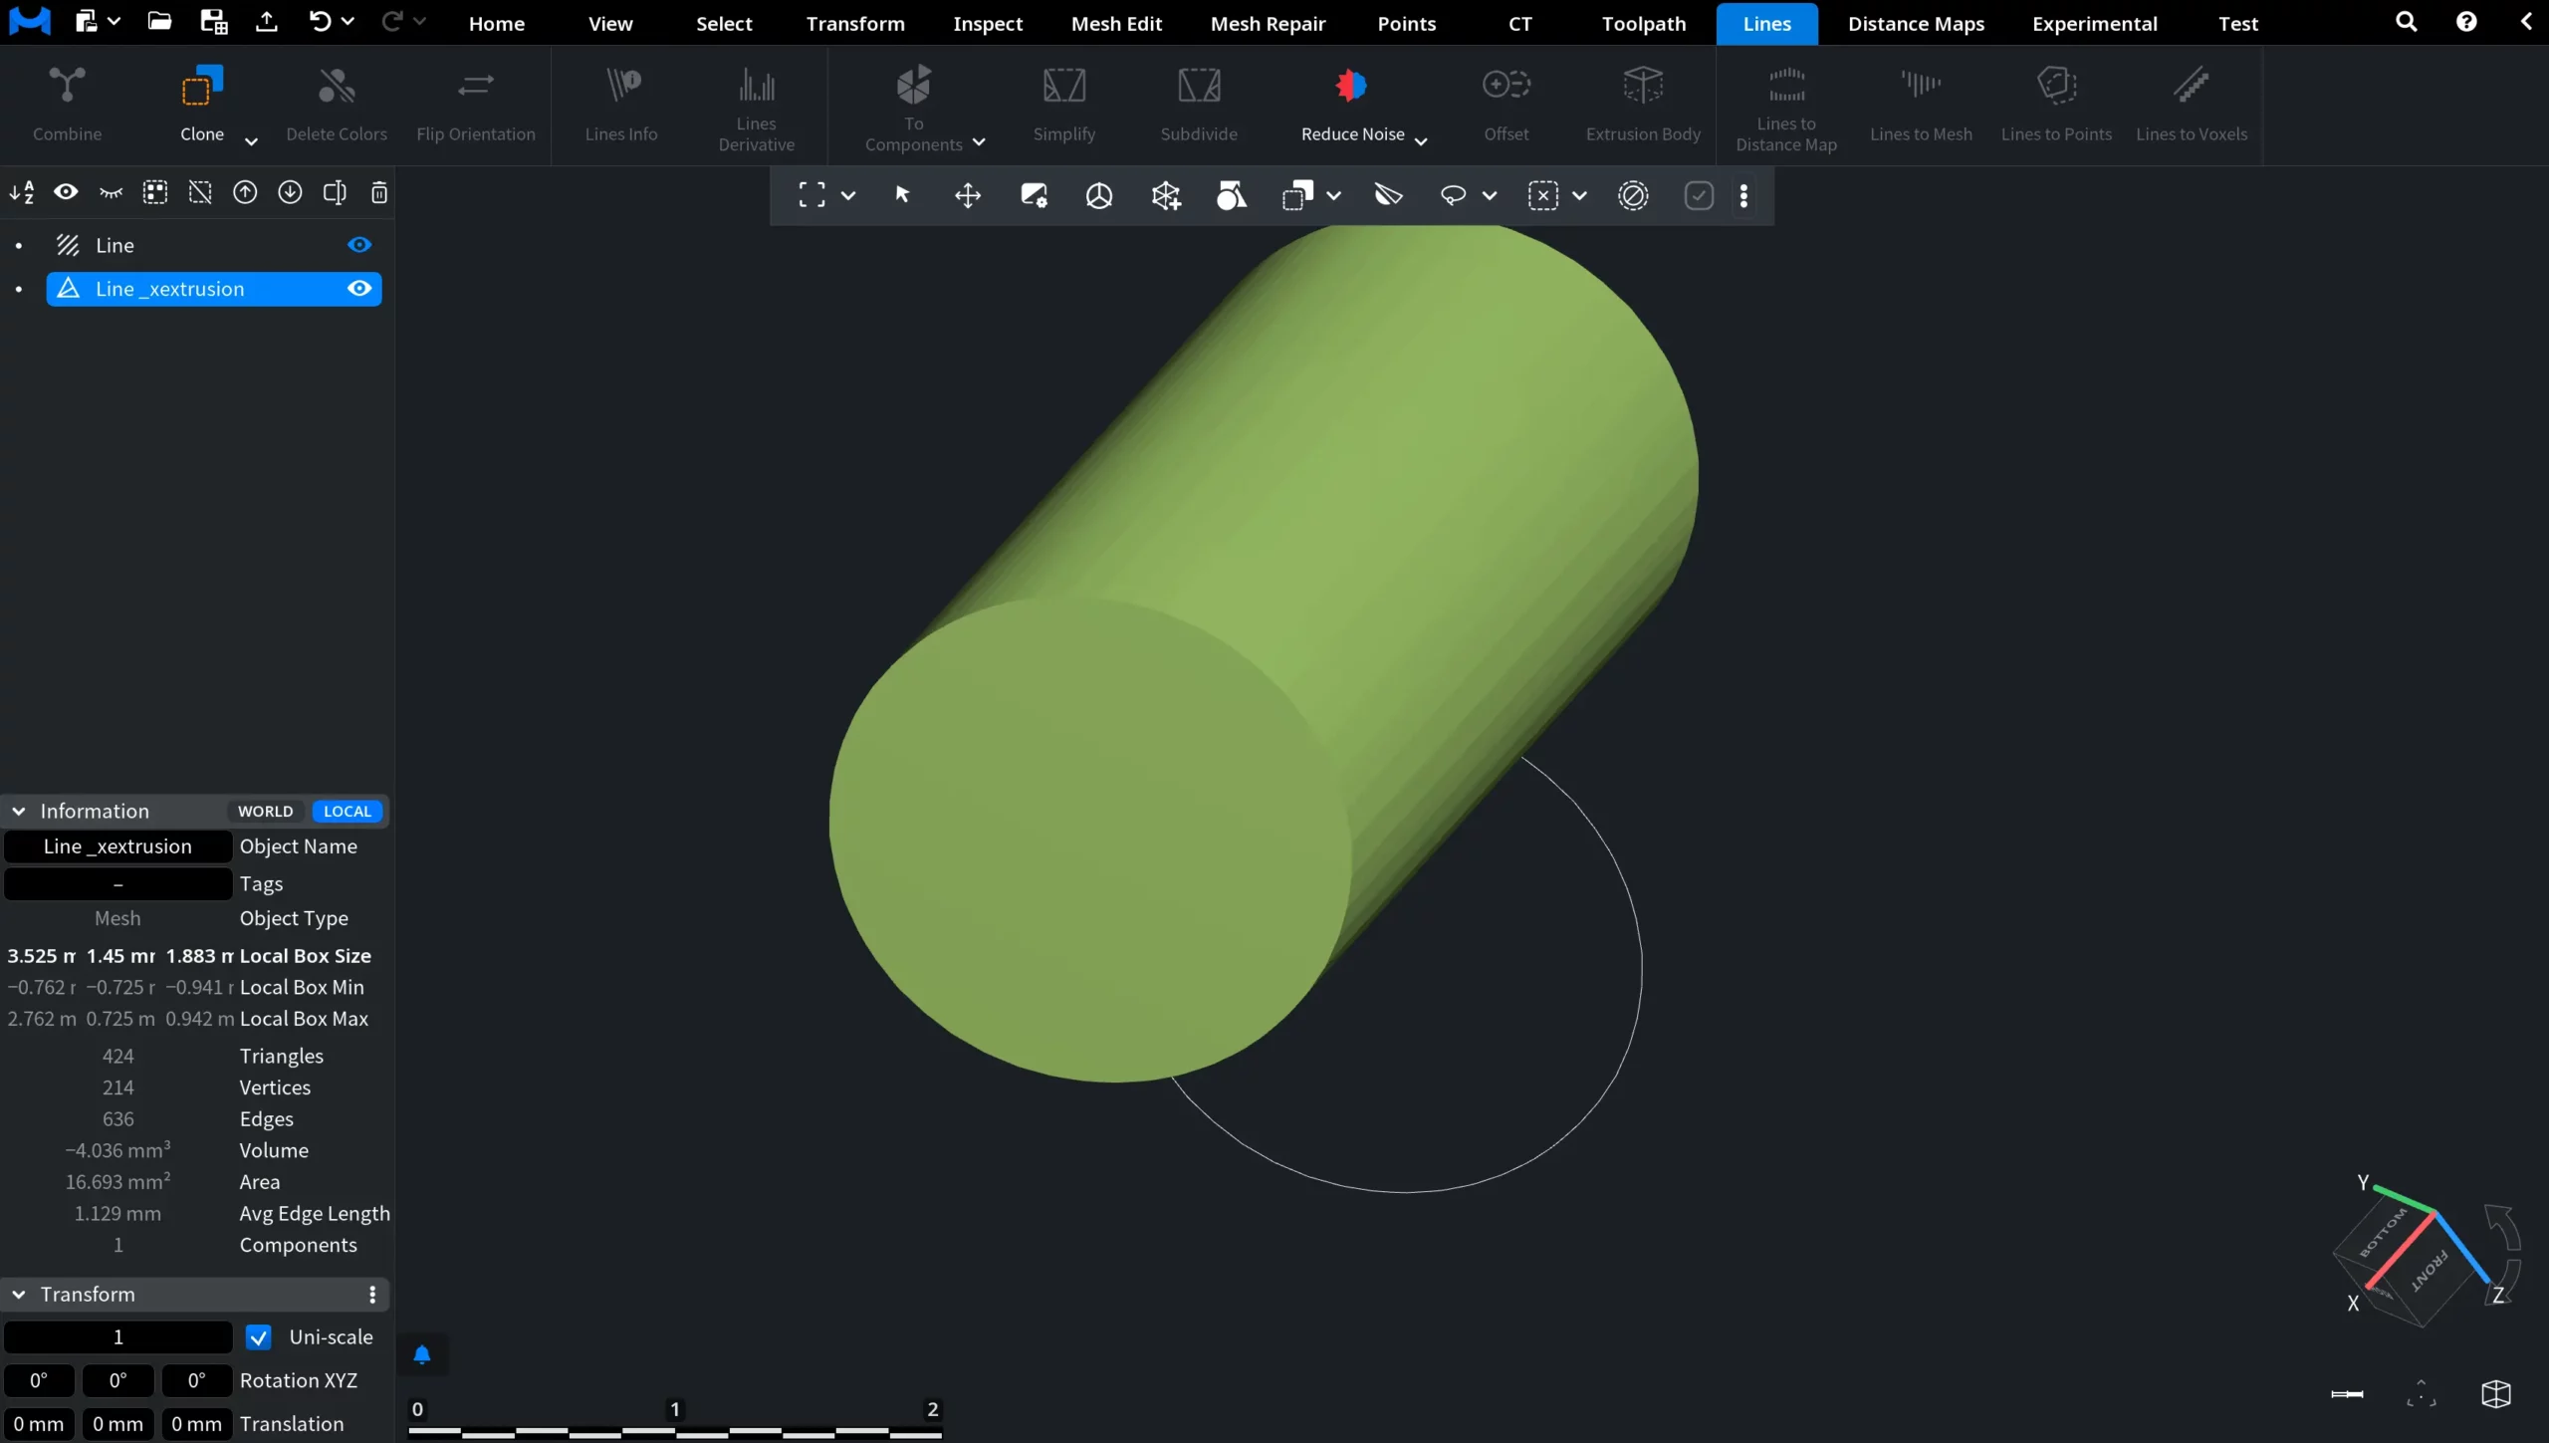Click the Flip Orientation tool
The width and height of the screenshot is (2549, 1443).
pyautogui.click(x=476, y=105)
